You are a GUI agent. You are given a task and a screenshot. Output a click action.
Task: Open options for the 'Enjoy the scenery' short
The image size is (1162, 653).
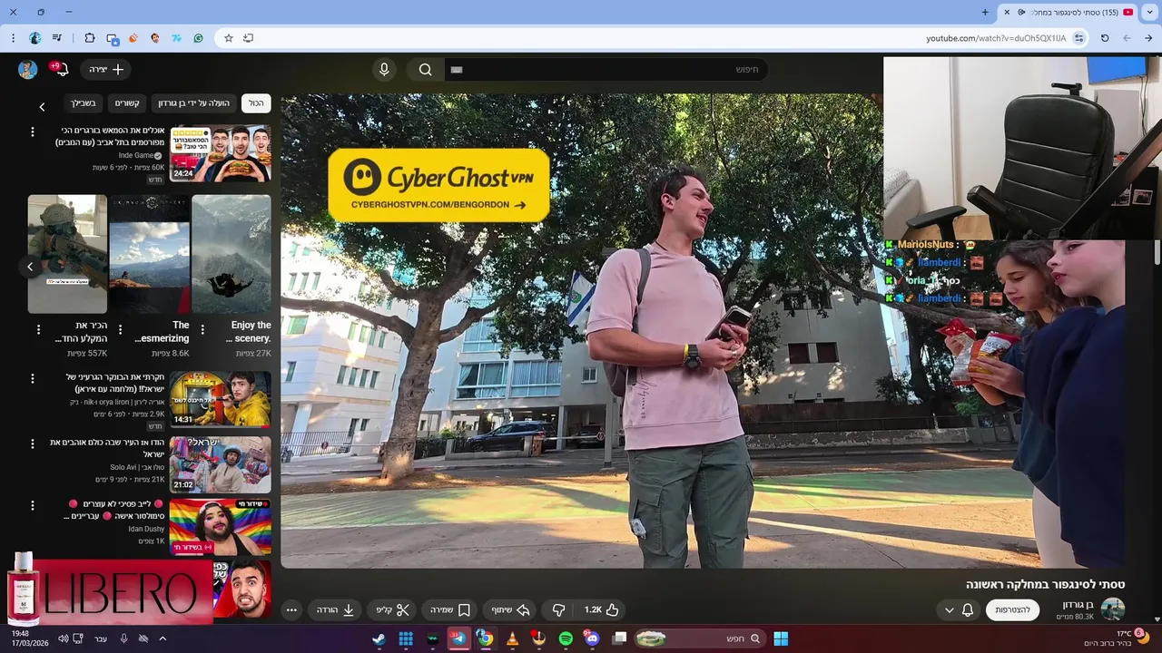coord(202,330)
